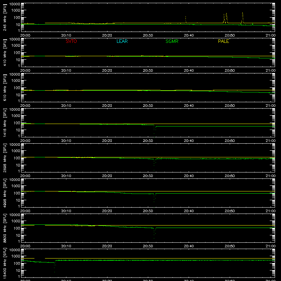Click the 100 label on 610 MHz axis
The image size is (281, 281).
pos(17,88)
